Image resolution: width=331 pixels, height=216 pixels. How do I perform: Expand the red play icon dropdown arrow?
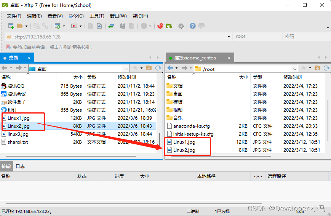coord(81,26)
